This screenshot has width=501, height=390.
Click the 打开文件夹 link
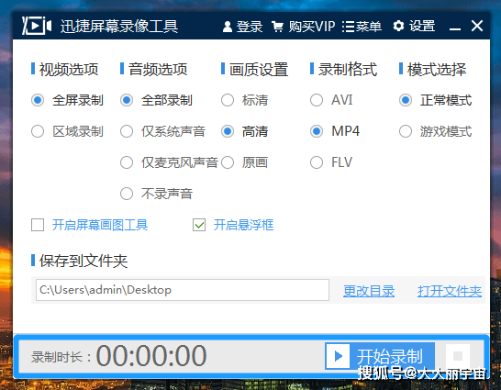pos(450,291)
